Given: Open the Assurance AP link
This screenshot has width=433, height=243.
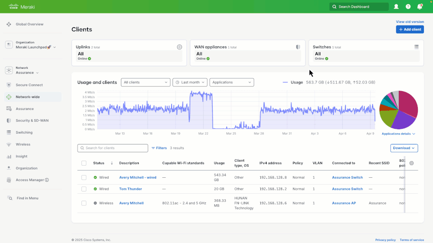Looking at the screenshot, I should (x=344, y=203).
